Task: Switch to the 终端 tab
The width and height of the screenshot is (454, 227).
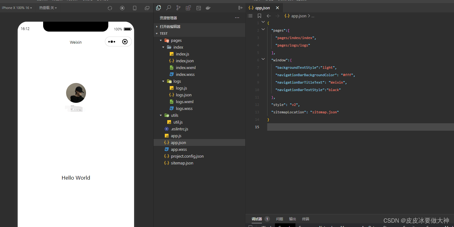Action: (x=306, y=219)
